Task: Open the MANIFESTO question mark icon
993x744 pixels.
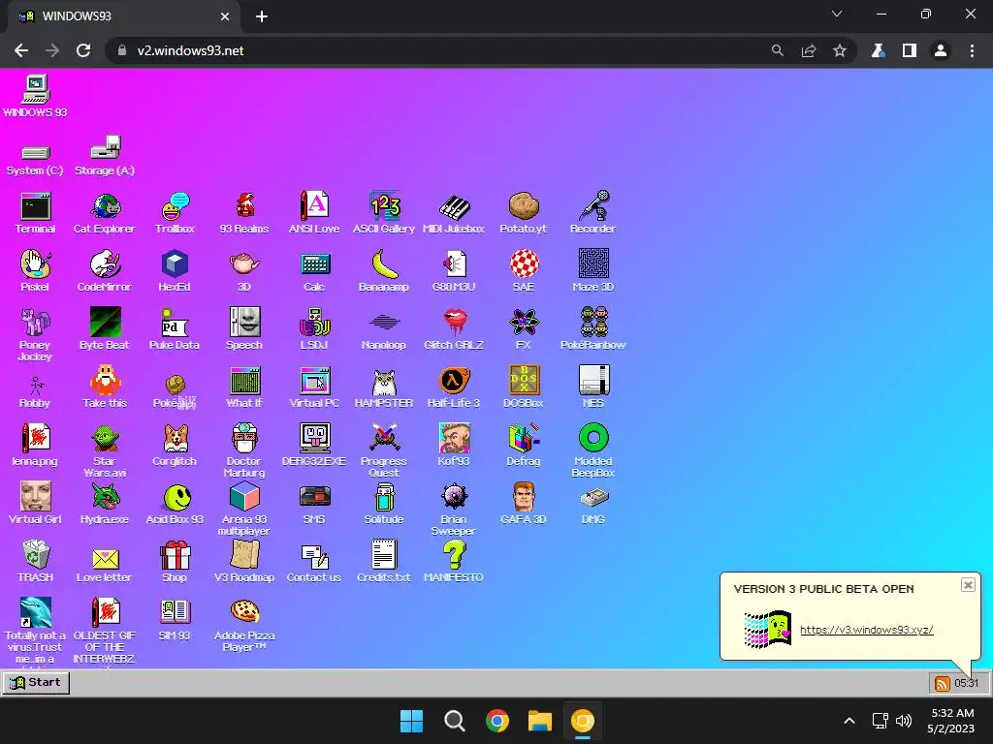Action: tap(454, 562)
